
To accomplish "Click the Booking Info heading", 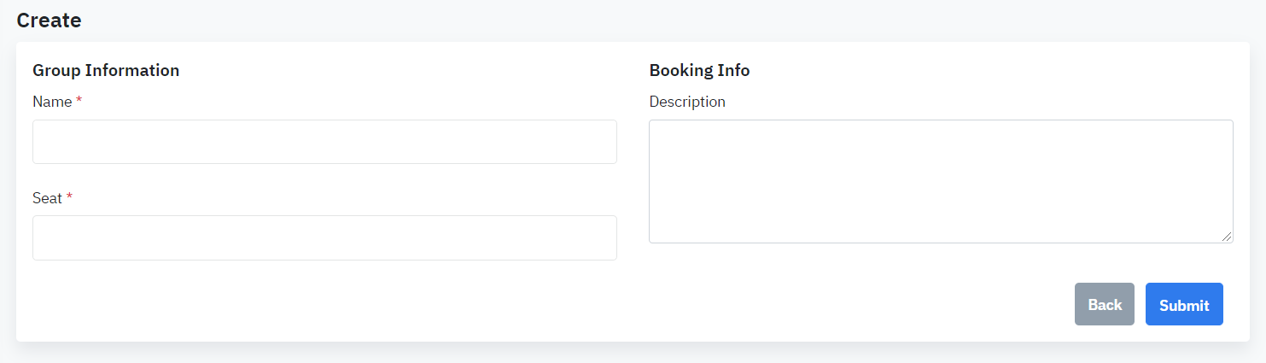I will coord(699,70).
